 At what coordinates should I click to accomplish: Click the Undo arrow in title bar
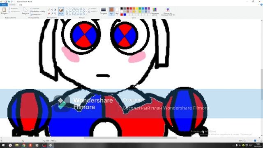(x=9, y=2)
